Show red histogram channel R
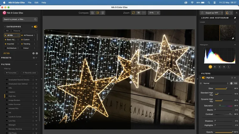 [215, 67]
